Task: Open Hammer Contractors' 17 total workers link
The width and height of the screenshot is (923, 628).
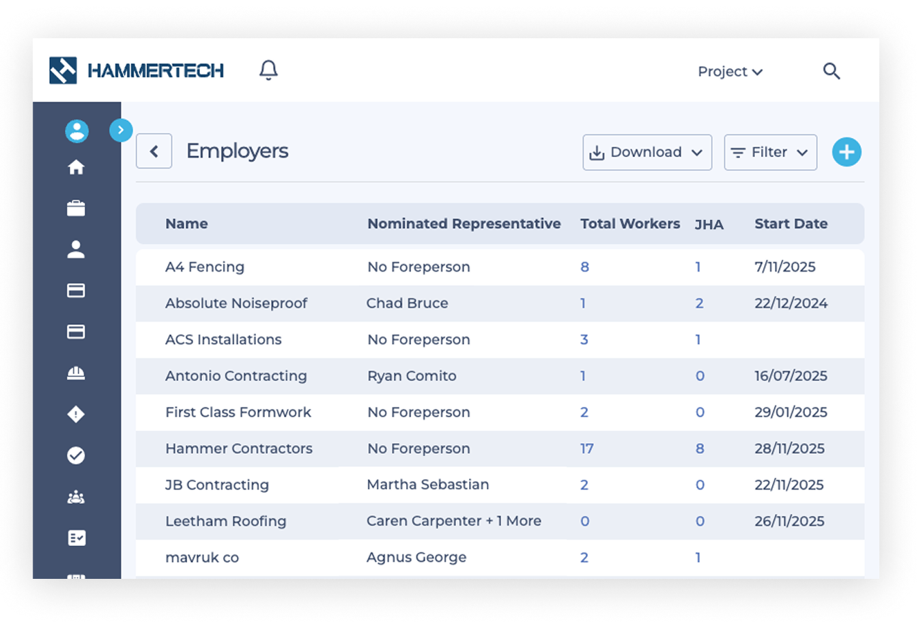Action: click(x=586, y=448)
